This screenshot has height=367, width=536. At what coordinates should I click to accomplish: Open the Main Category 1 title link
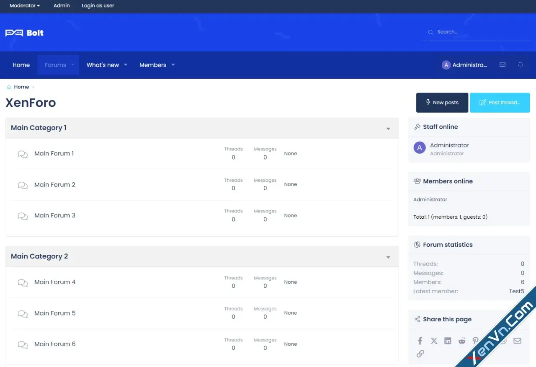click(x=39, y=128)
